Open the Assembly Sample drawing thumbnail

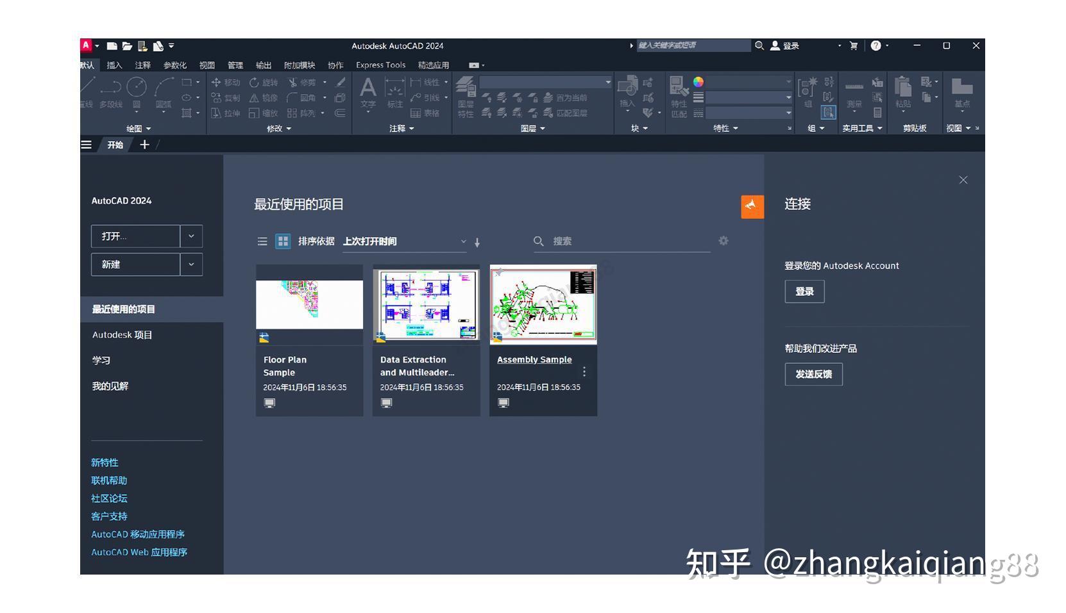coord(543,304)
